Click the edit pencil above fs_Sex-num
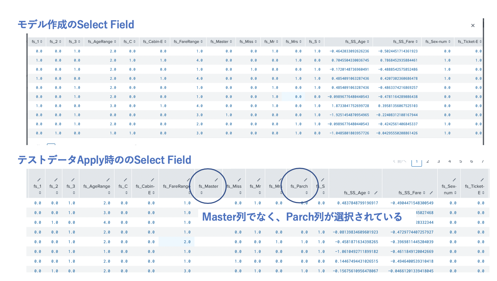This screenshot has width=497, height=281. tap(454, 180)
